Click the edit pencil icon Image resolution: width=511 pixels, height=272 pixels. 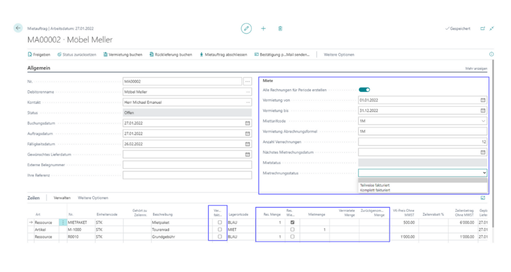pyautogui.click(x=246, y=28)
